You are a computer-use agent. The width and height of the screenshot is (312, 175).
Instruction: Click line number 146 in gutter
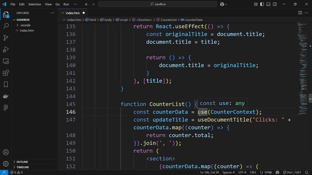[71, 112]
